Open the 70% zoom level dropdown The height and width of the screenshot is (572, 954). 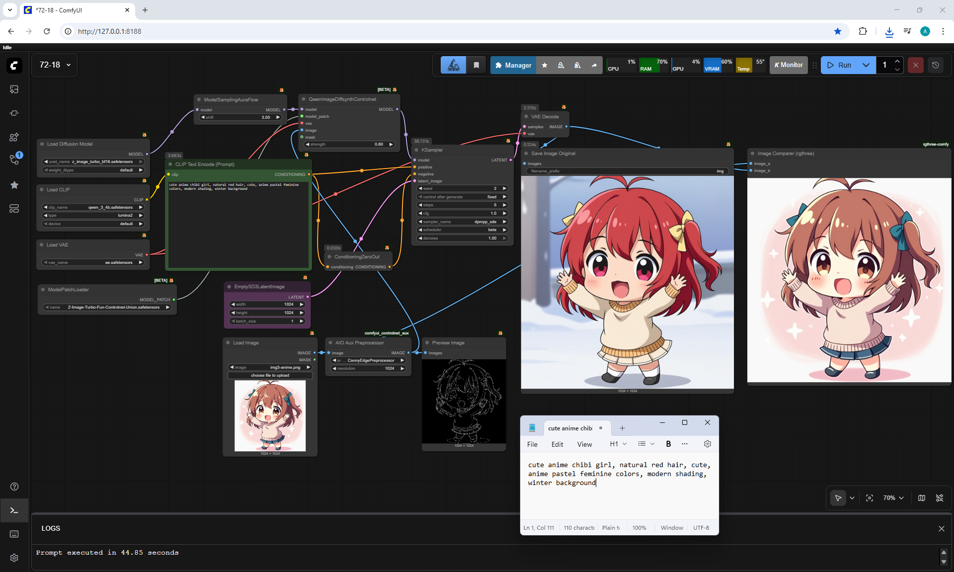tap(893, 498)
